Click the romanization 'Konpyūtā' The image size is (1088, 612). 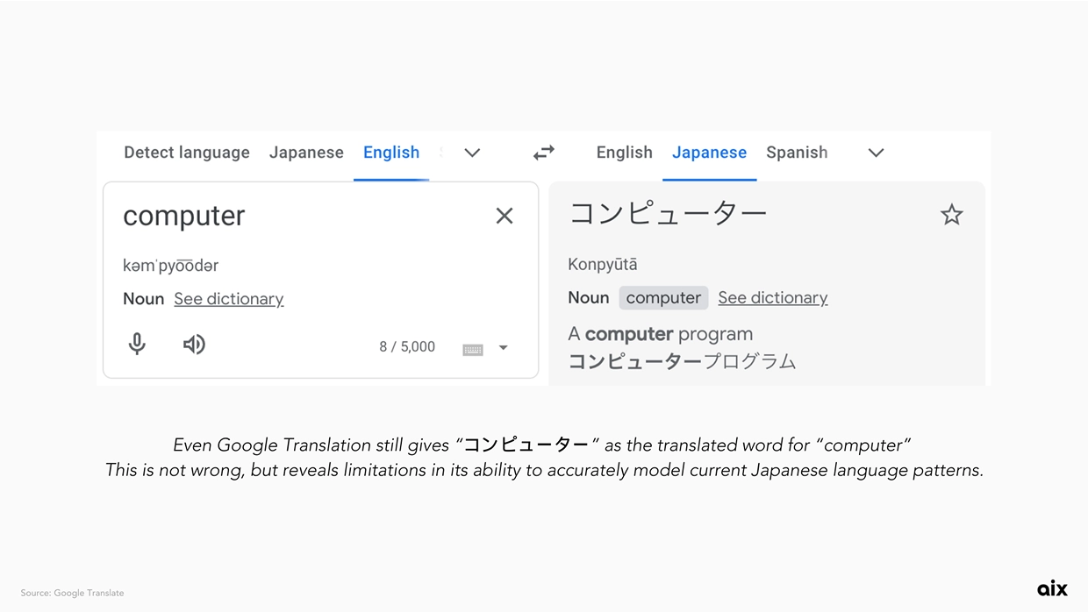click(x=603, y=264)
